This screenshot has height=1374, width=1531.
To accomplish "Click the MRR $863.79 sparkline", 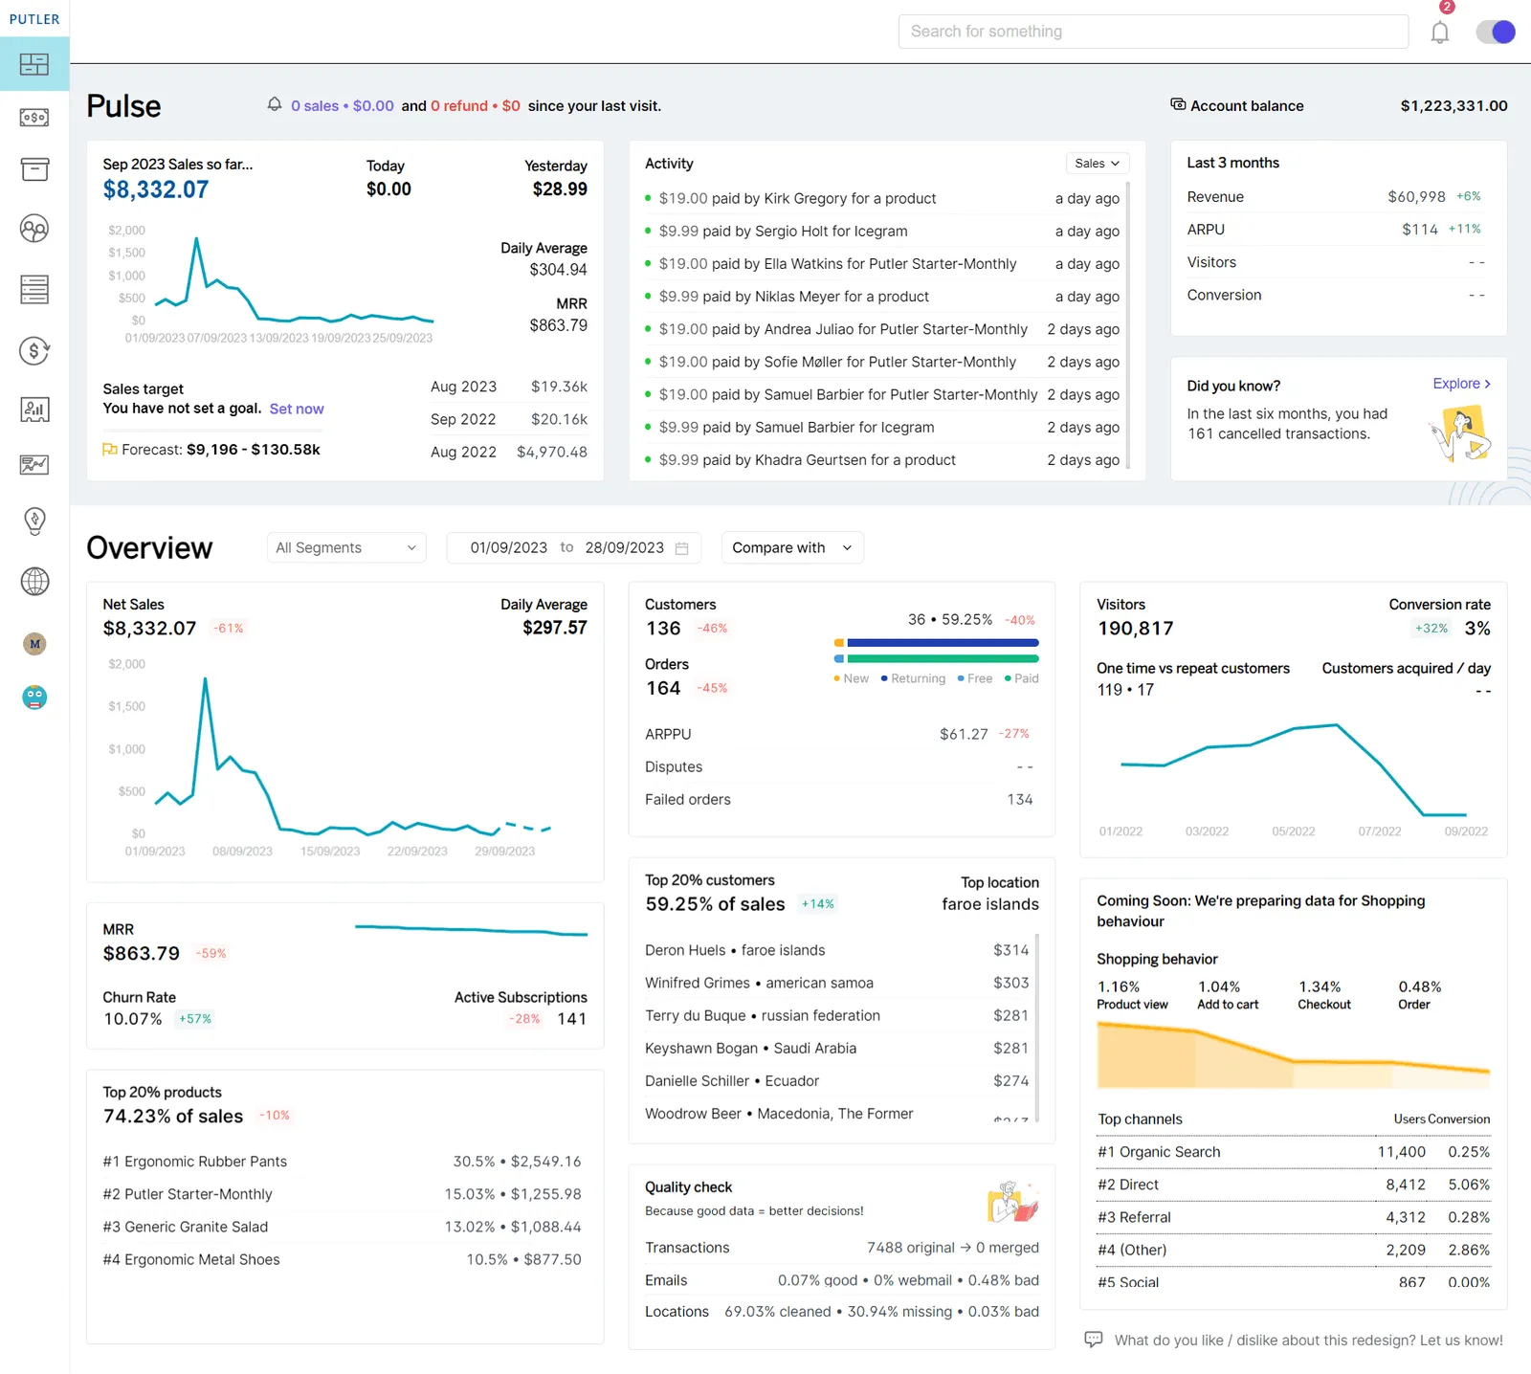I will 471,929.
